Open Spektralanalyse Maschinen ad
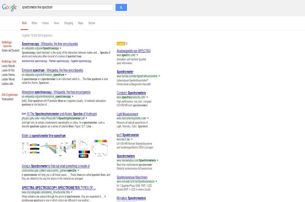Image resolution: width=305 pixels, height=202 pixels. pyautogui.click(x=132, y=177)
